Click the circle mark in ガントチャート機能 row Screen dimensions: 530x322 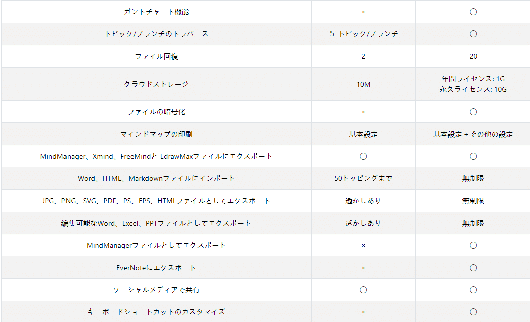point(473,12)
